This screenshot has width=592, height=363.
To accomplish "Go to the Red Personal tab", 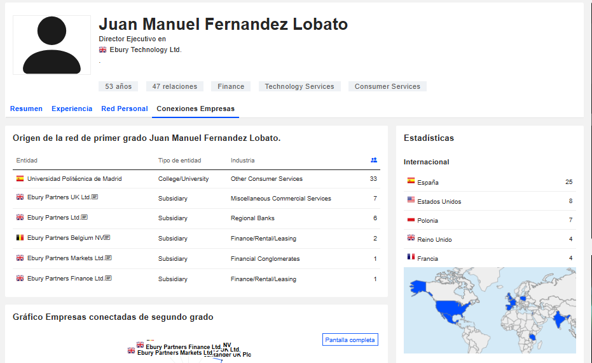I will [x=125, y=109].
